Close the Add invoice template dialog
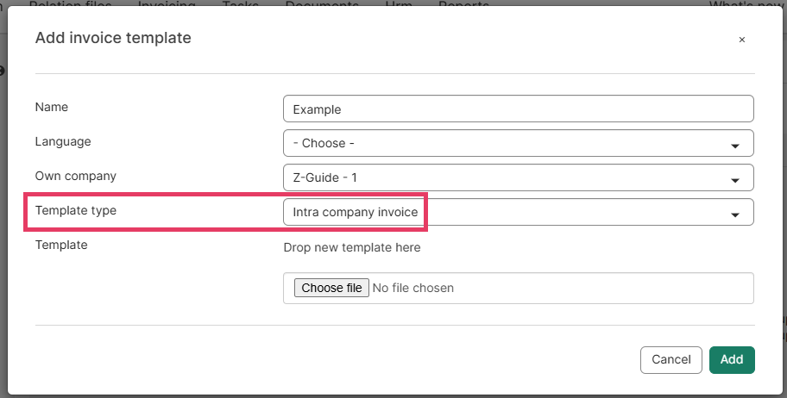Screen dimensions: 787x398 [741, 40]
